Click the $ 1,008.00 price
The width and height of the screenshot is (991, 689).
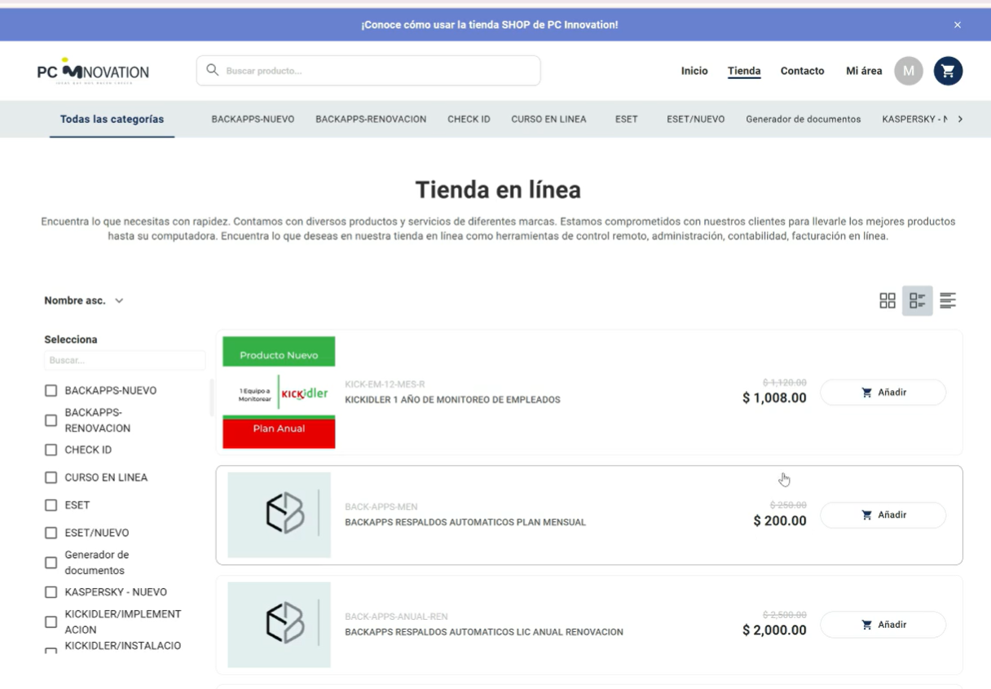(774, 398)
